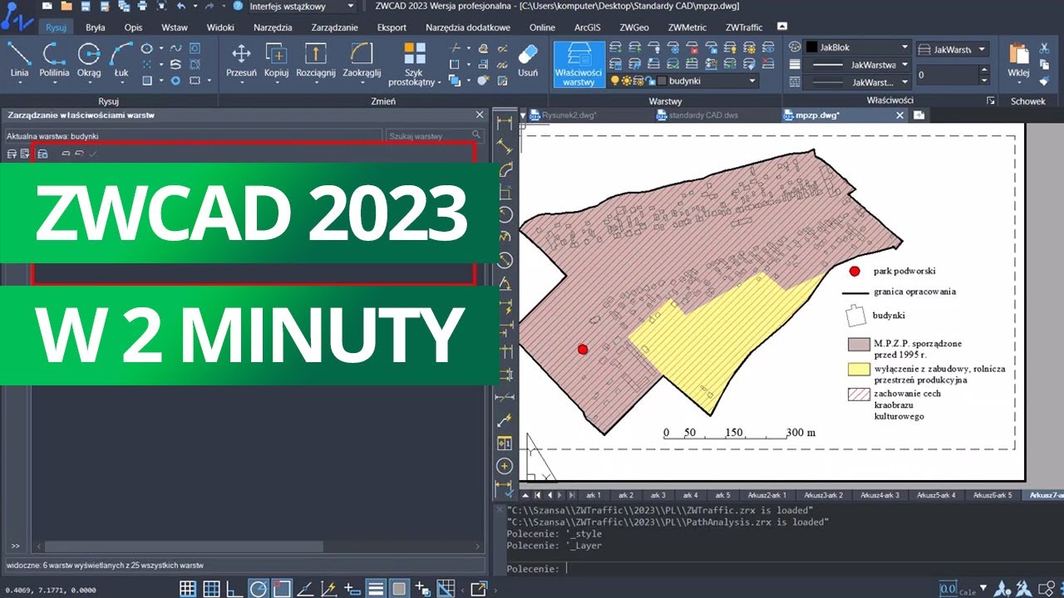The height and width of the screenshot is (598, 1064).
Task: Toggle layer on/off lightbulb for budynki
Action: pos(616,81)
